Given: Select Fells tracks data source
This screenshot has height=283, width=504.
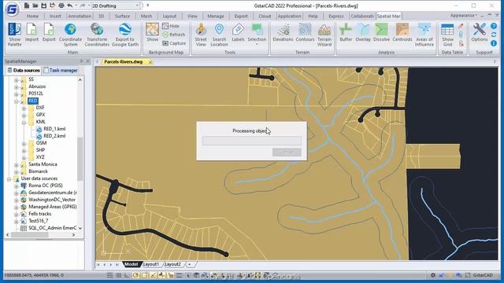Looking at the screenshot, I should tap(39, 214).
